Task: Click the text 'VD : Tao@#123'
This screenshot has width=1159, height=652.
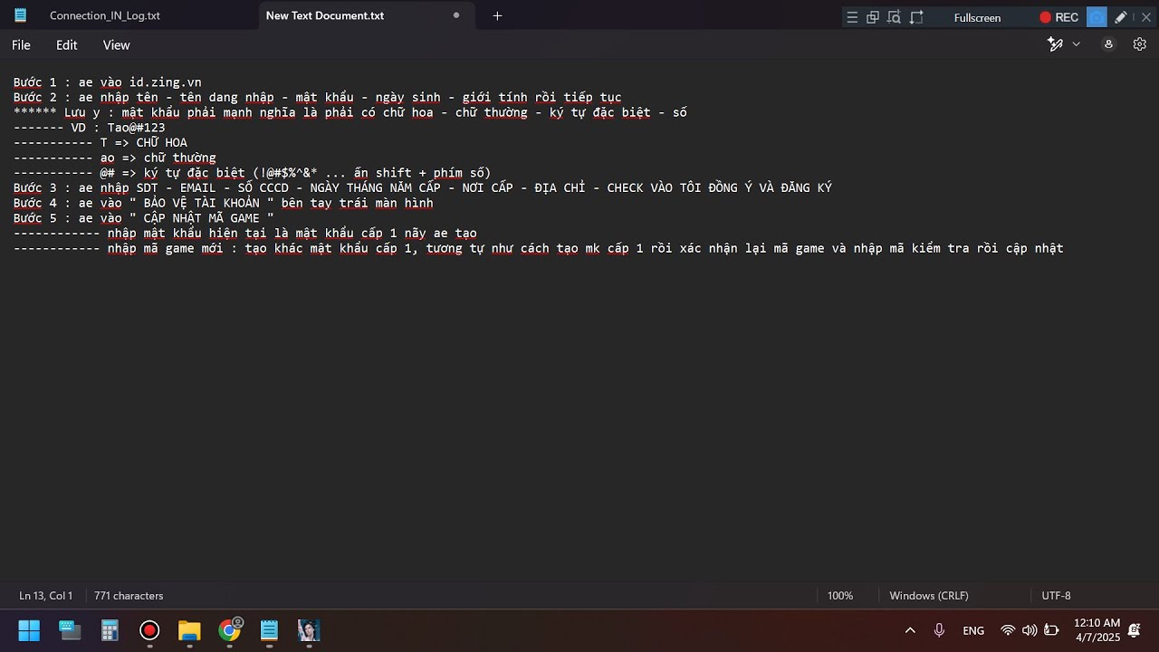Action: coord(118,128)
